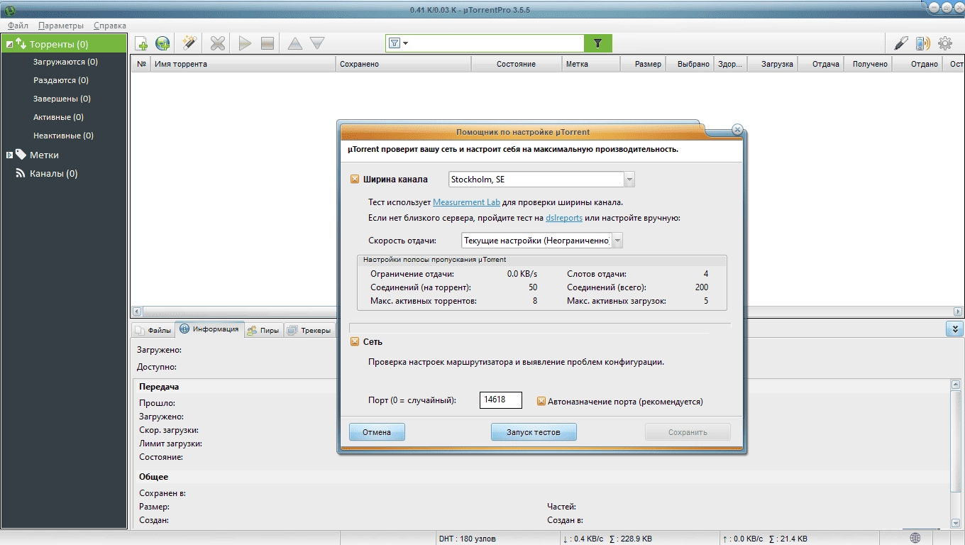Click the Remove torrent X icon

pyautogui.click(x=218, y=44)
